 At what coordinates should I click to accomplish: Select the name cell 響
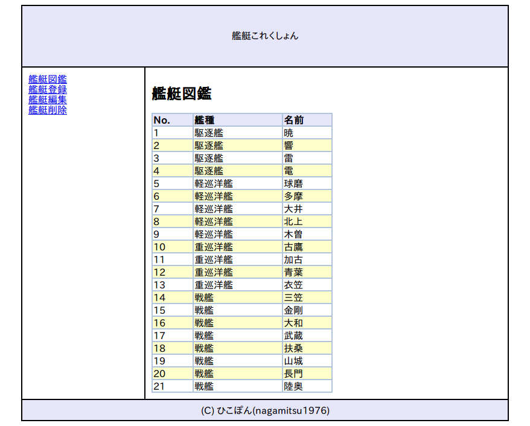tap(307, 145)
